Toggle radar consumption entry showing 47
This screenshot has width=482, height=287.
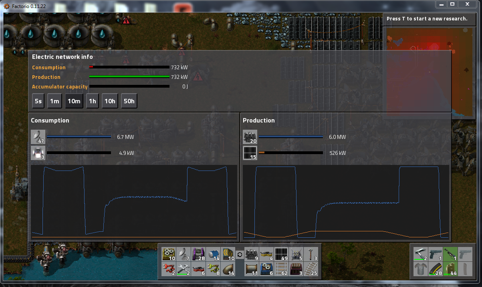(38, 137)
